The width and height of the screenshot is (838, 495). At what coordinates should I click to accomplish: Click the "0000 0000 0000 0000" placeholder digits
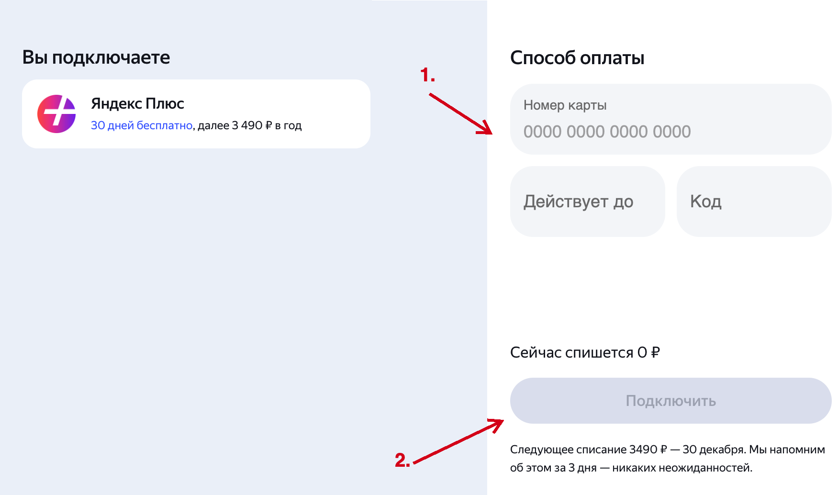(607, 132)
